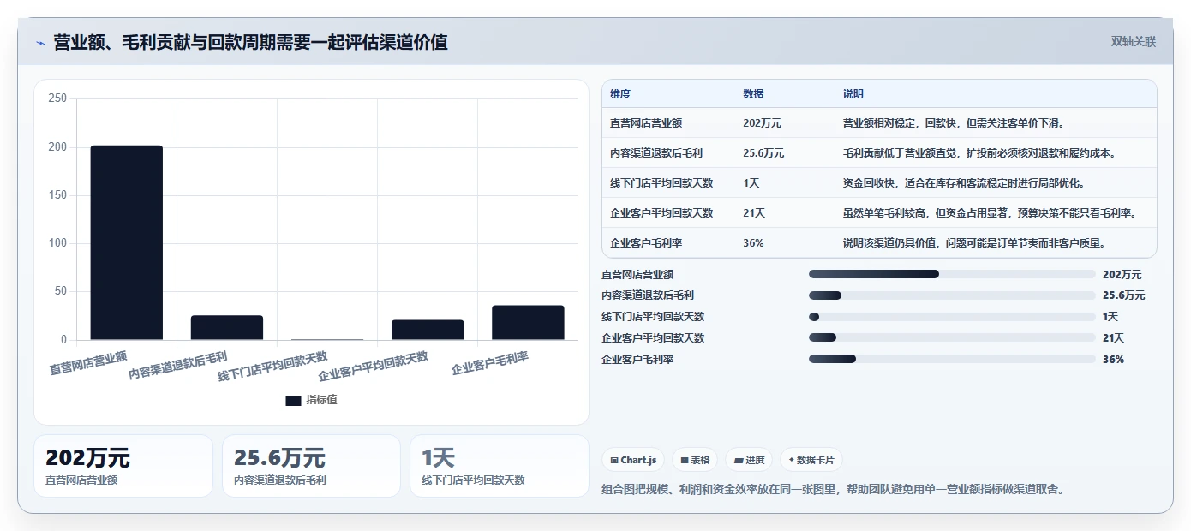Screen dimensions: 1191x531
Task: Click the description starting 营业额相对稳定
Action: tap(955, 123)
